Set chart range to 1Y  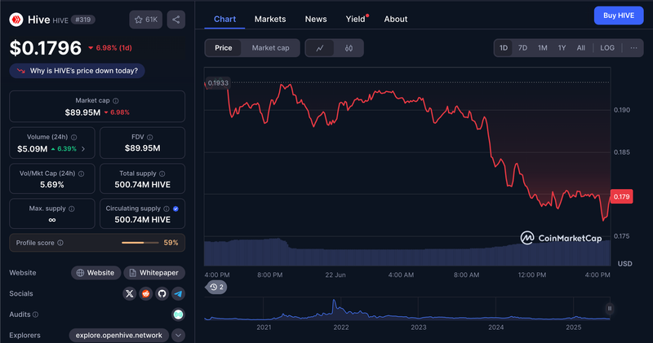click(x=562, y=48)
